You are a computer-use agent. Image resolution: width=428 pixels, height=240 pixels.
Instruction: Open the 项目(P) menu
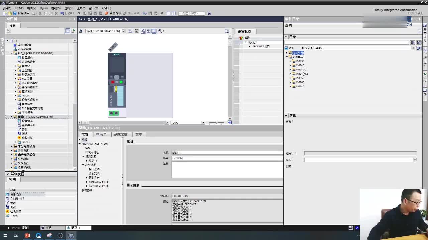(7, 8)
